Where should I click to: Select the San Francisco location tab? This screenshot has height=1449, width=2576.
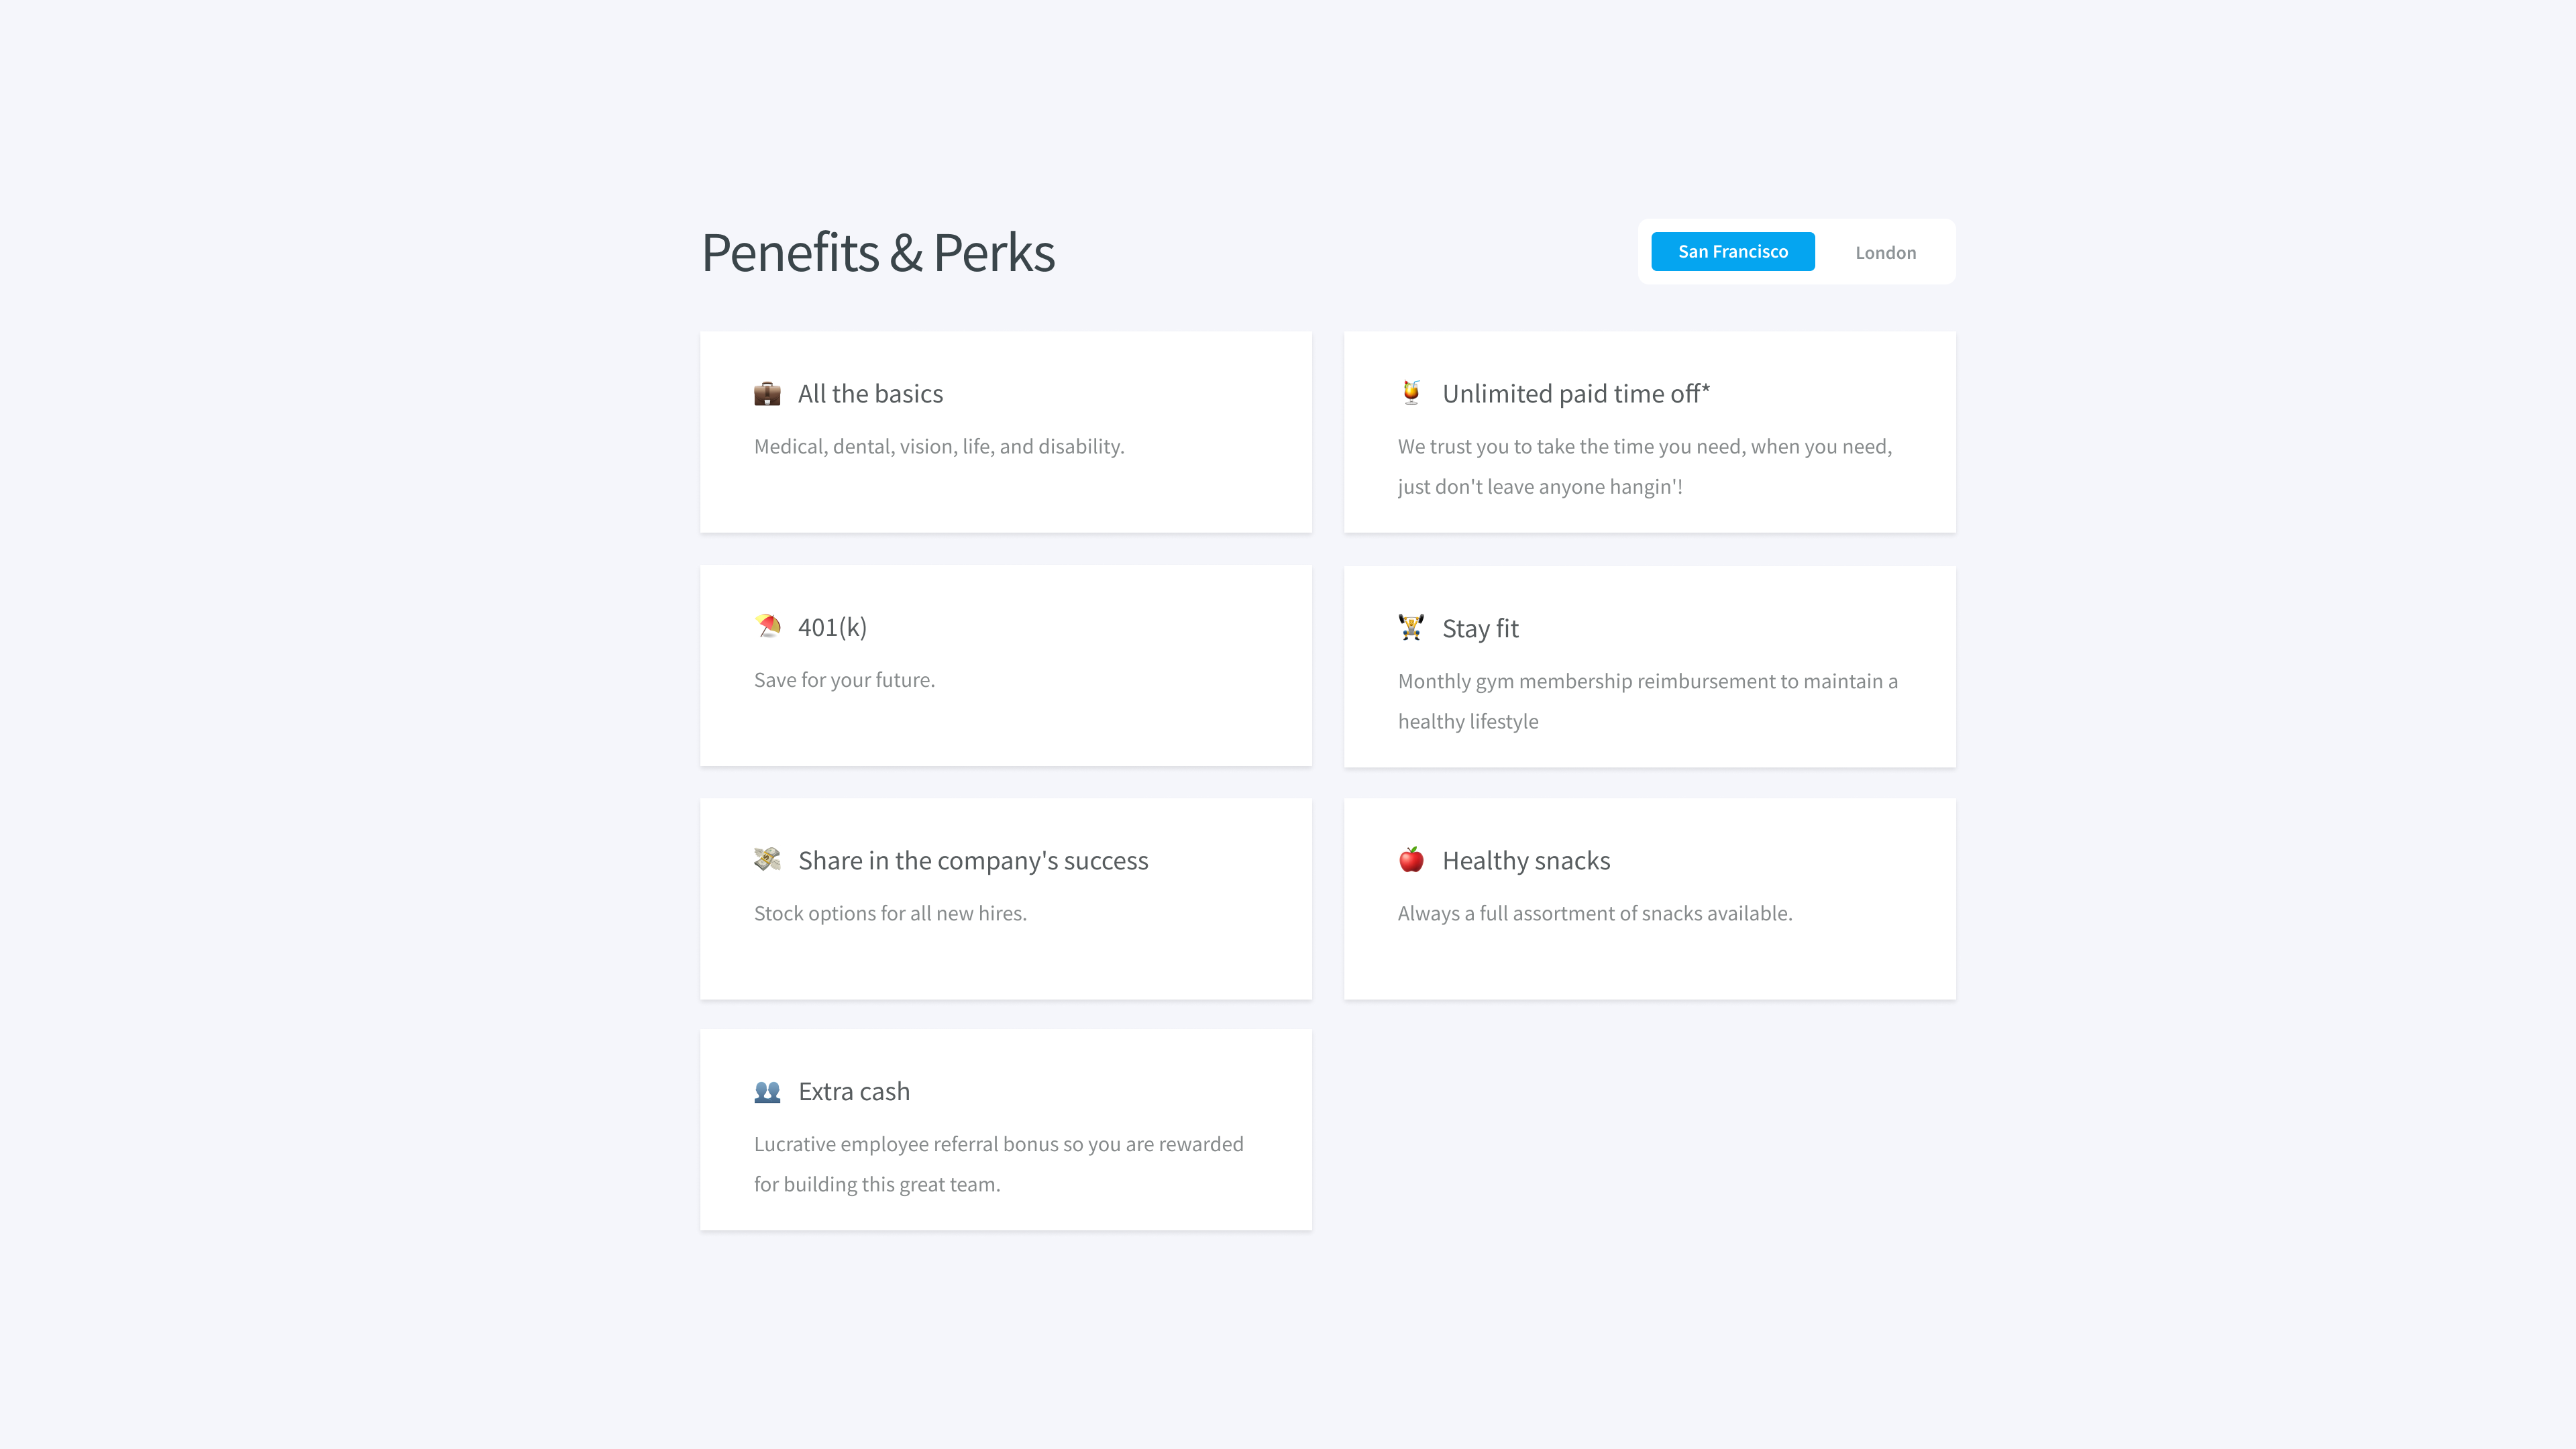pos(1732,252)
